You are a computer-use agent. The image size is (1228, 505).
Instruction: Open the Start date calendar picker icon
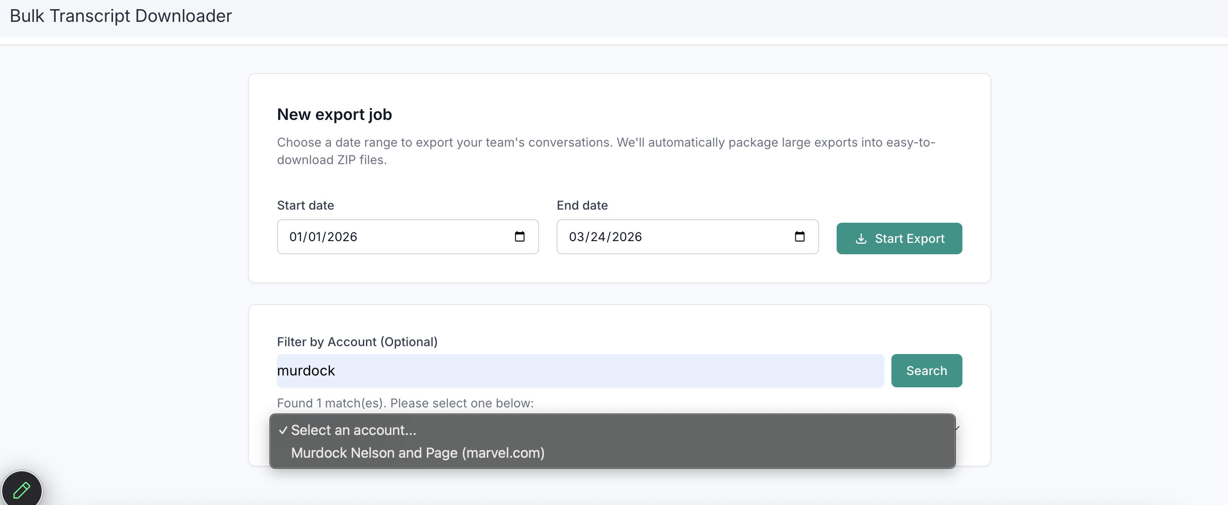coord(519,237)
